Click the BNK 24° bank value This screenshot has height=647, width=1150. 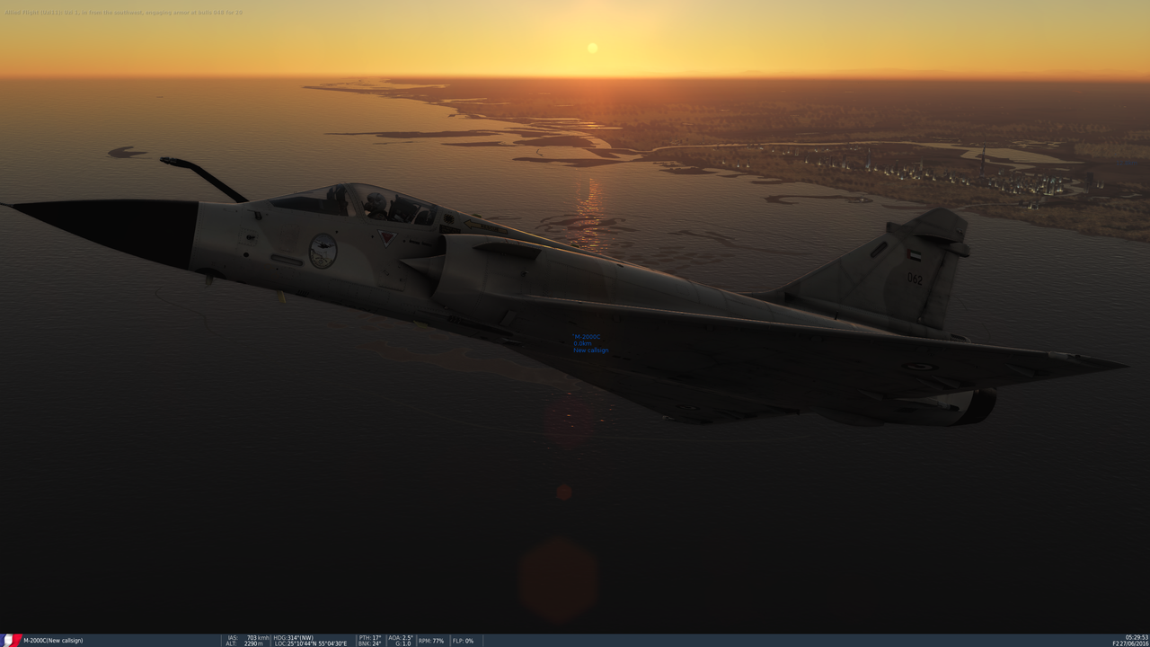[x=370, y=643]
